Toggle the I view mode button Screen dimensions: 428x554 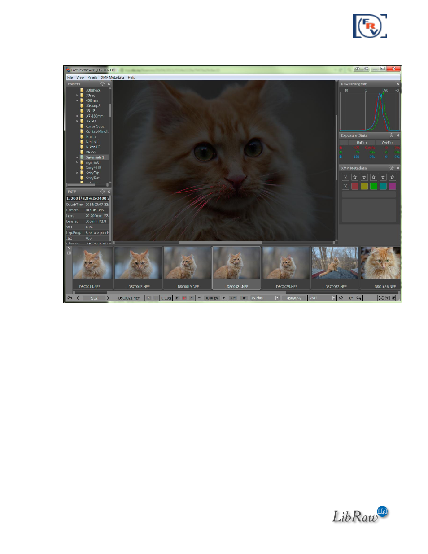pyautogui.click(x=156, y=298)
